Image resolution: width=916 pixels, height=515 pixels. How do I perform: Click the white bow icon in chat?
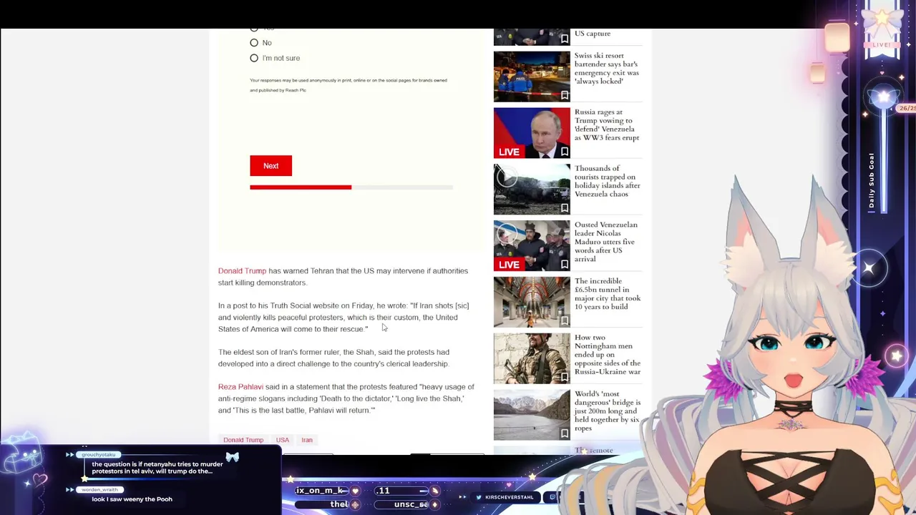(x=233, y=457)
